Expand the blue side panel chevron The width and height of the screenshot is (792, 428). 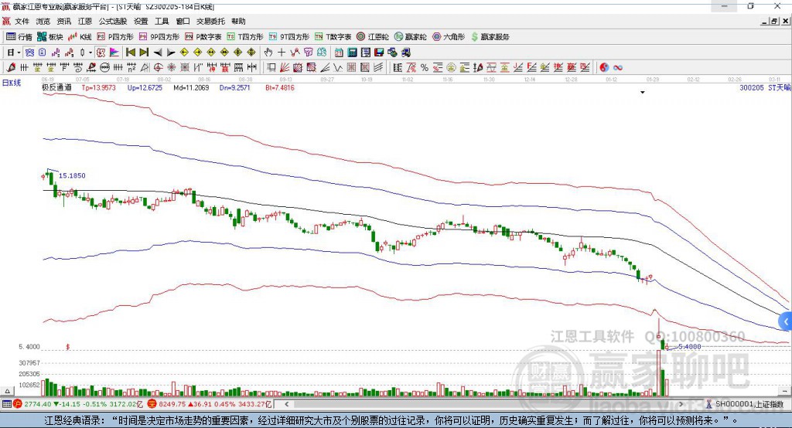786,321
